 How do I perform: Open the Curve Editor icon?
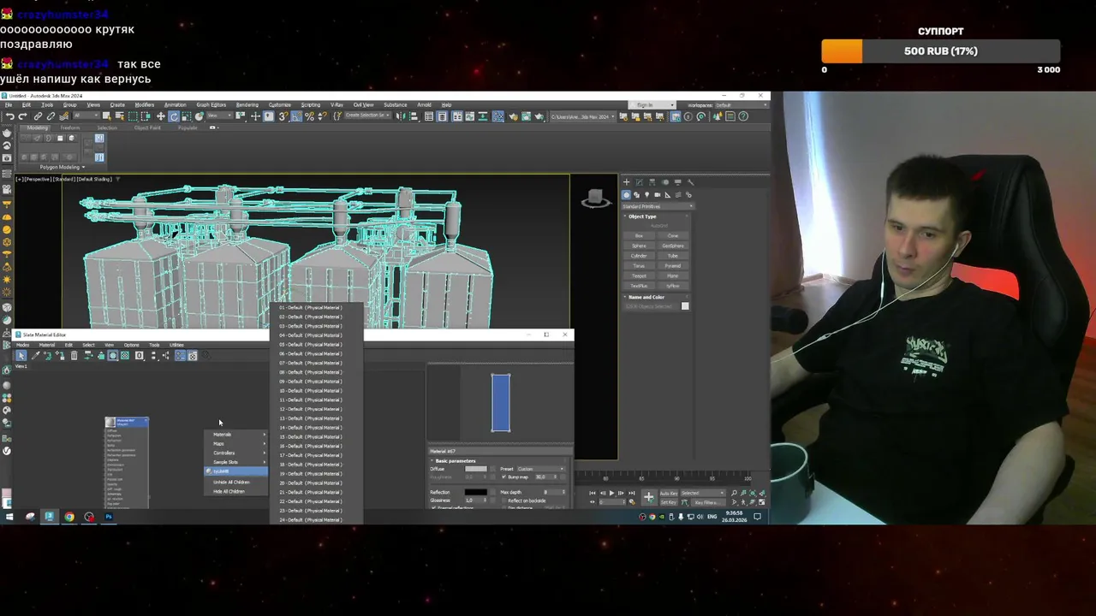[470, 116]
